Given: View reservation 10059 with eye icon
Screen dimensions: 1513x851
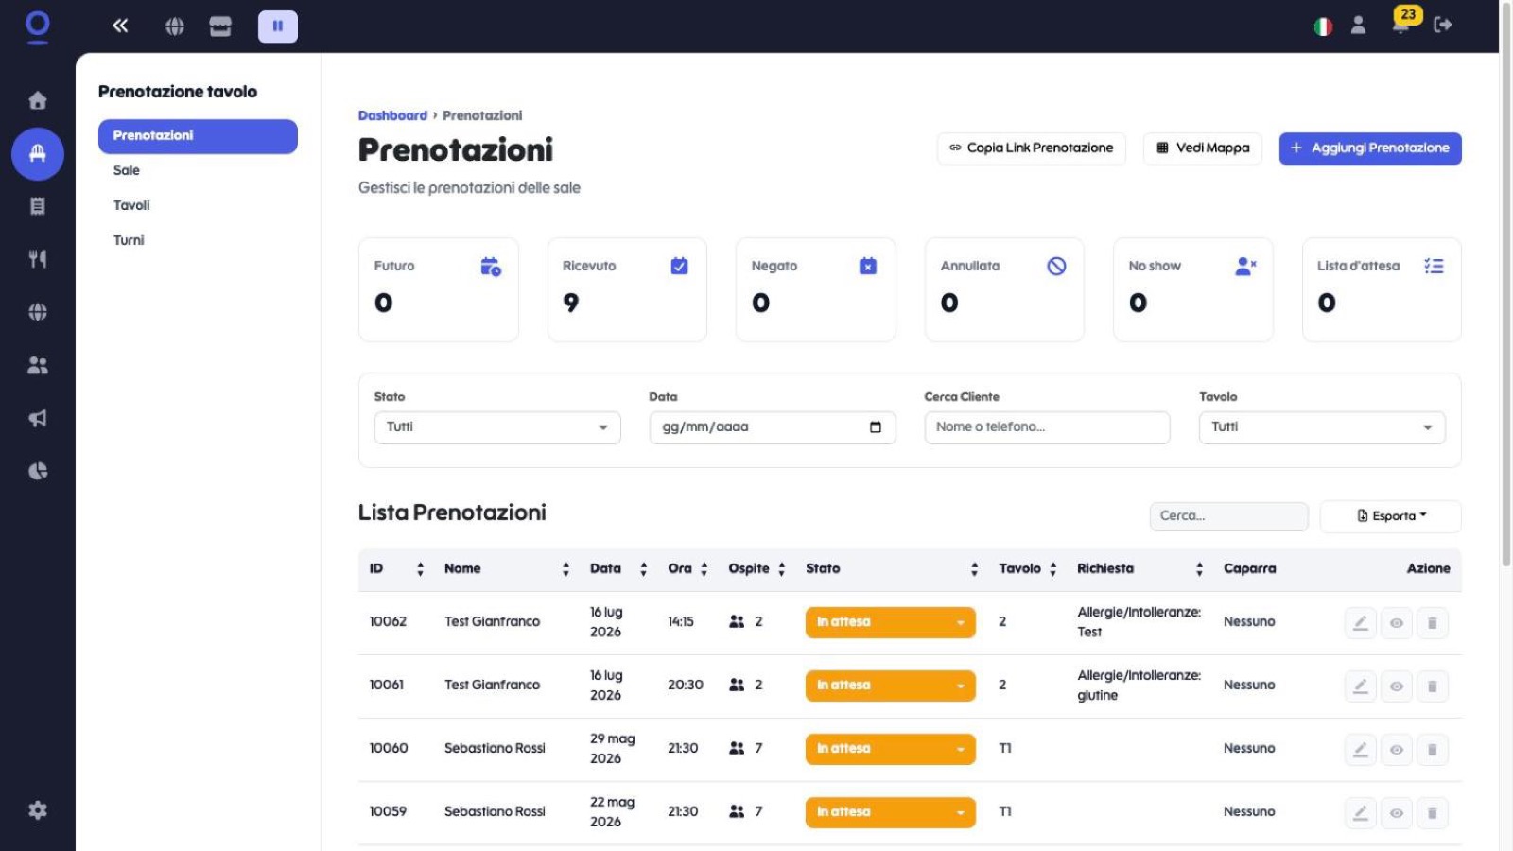Looking at the screenshot, I should pyautogui.click(x=1397, y=813).
